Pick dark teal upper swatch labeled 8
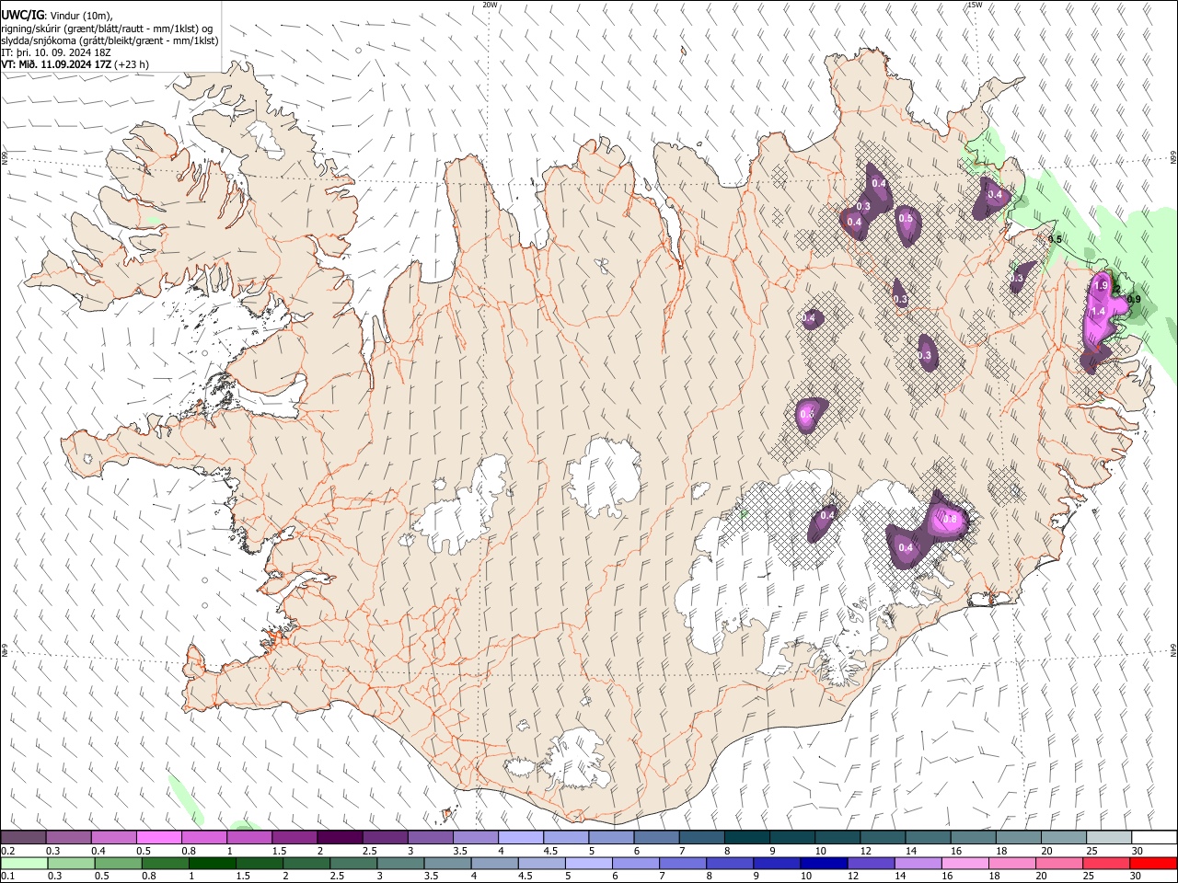Screen dimensions: 1178x883 point(746,837)
